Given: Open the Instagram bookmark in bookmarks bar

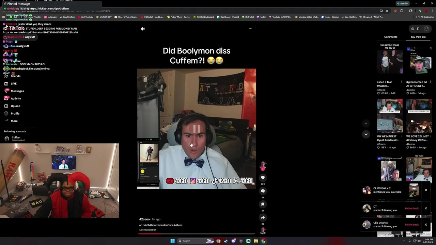Looking at the screenshot, I should [x=50, y=17].
